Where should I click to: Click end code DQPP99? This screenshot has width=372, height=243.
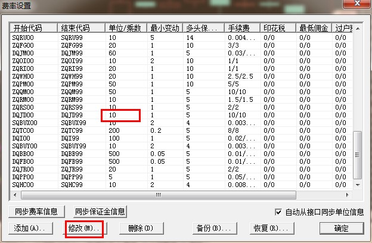point(72,177)
